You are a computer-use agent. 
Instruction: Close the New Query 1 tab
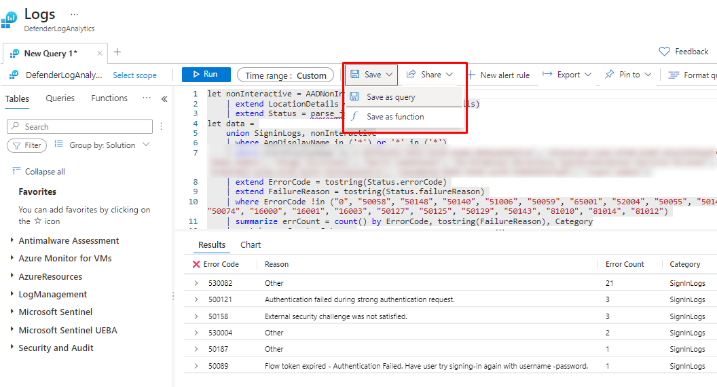click(x=100, y=53)
